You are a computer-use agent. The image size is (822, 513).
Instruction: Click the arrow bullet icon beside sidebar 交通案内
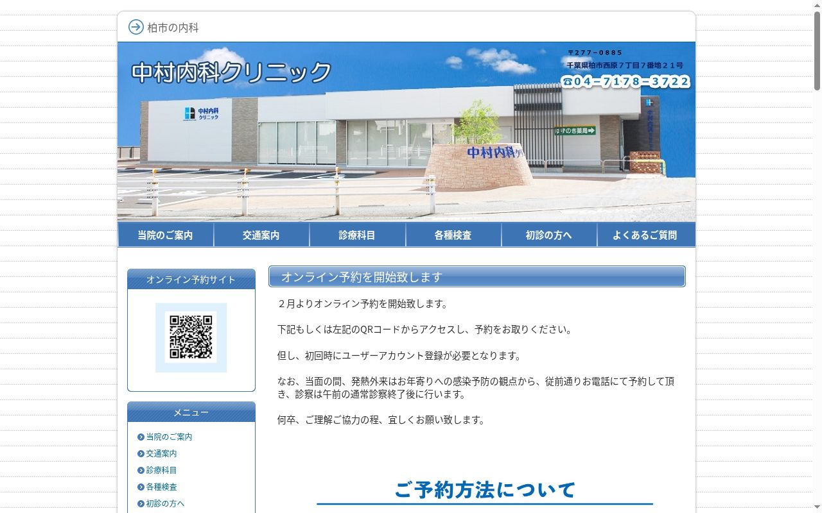click(141, 453)
